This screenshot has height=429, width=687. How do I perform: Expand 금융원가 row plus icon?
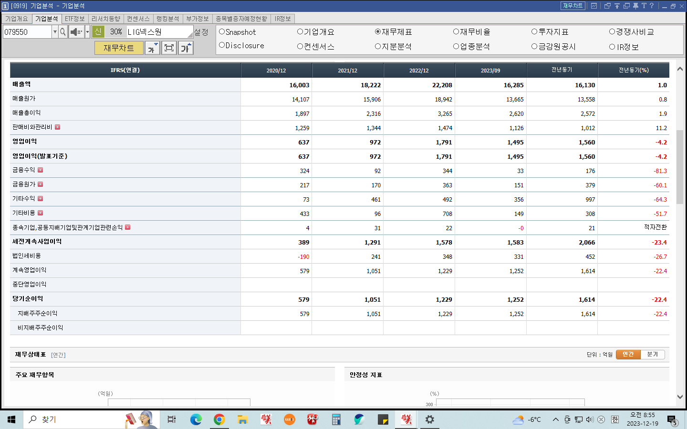click(x=40, y=184)
